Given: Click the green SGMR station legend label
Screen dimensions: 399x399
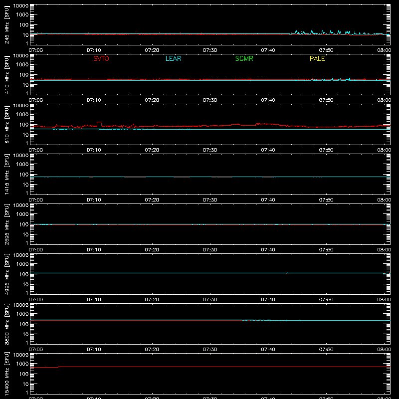Looking at the screenshot, I should pos(244,58).
